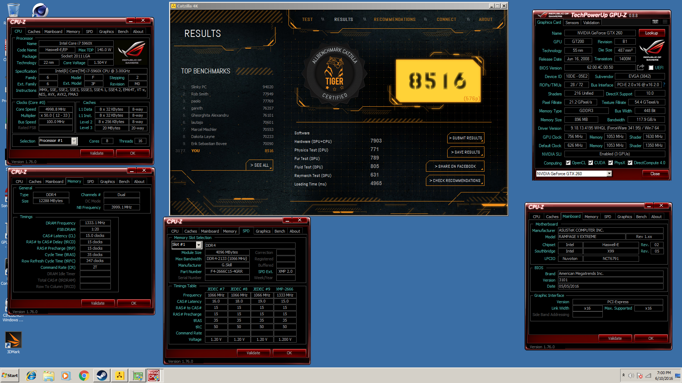682x383 pixels.
Task: Click the 8516 score panel in Catzilla
Action: point(438,81)
